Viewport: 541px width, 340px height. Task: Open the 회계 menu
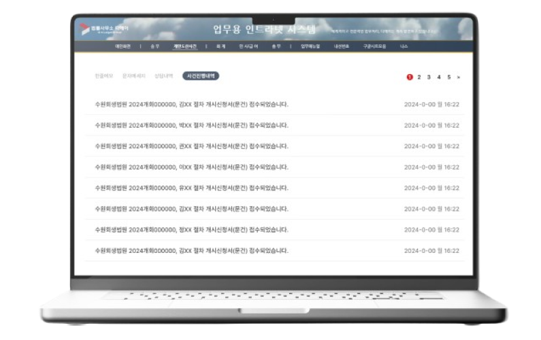click(x=220, y=46)
